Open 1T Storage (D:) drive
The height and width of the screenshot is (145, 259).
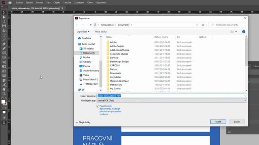tap(90, 84)
